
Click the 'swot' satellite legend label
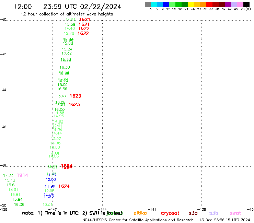tap(235, 213)
